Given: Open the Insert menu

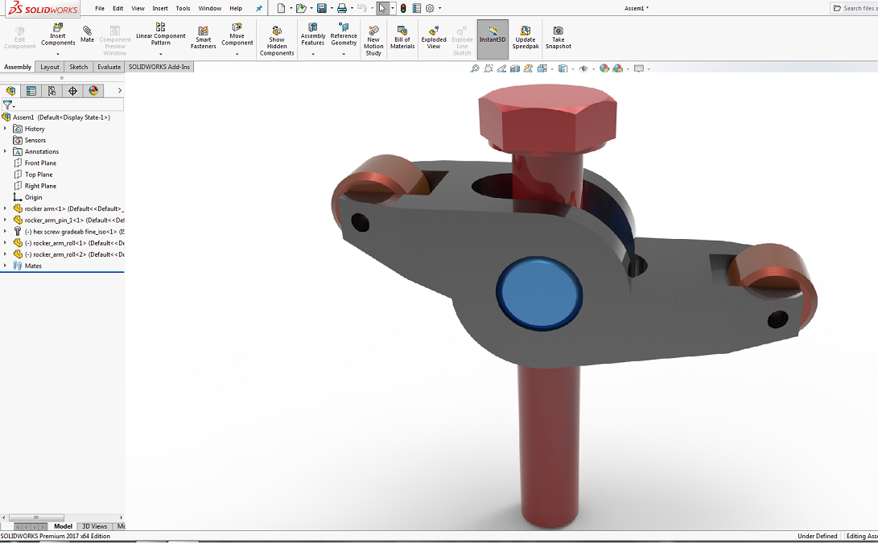Looking at the screenshot, I should [x=160, y=8].
